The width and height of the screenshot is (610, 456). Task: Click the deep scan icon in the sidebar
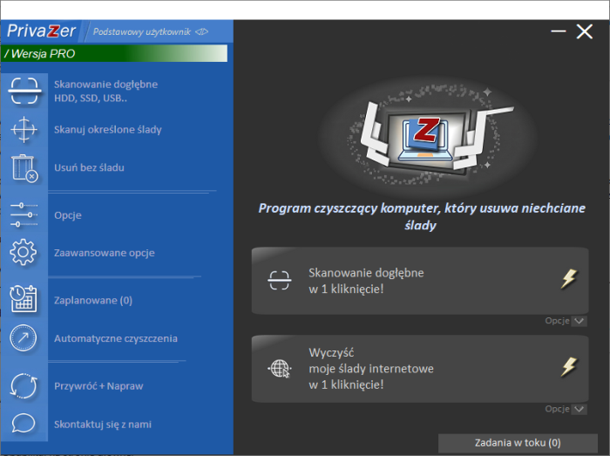pos(24,91)
